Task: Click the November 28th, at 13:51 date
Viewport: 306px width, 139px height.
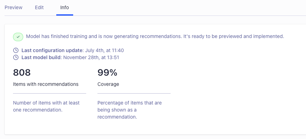Action: [91, 57]
